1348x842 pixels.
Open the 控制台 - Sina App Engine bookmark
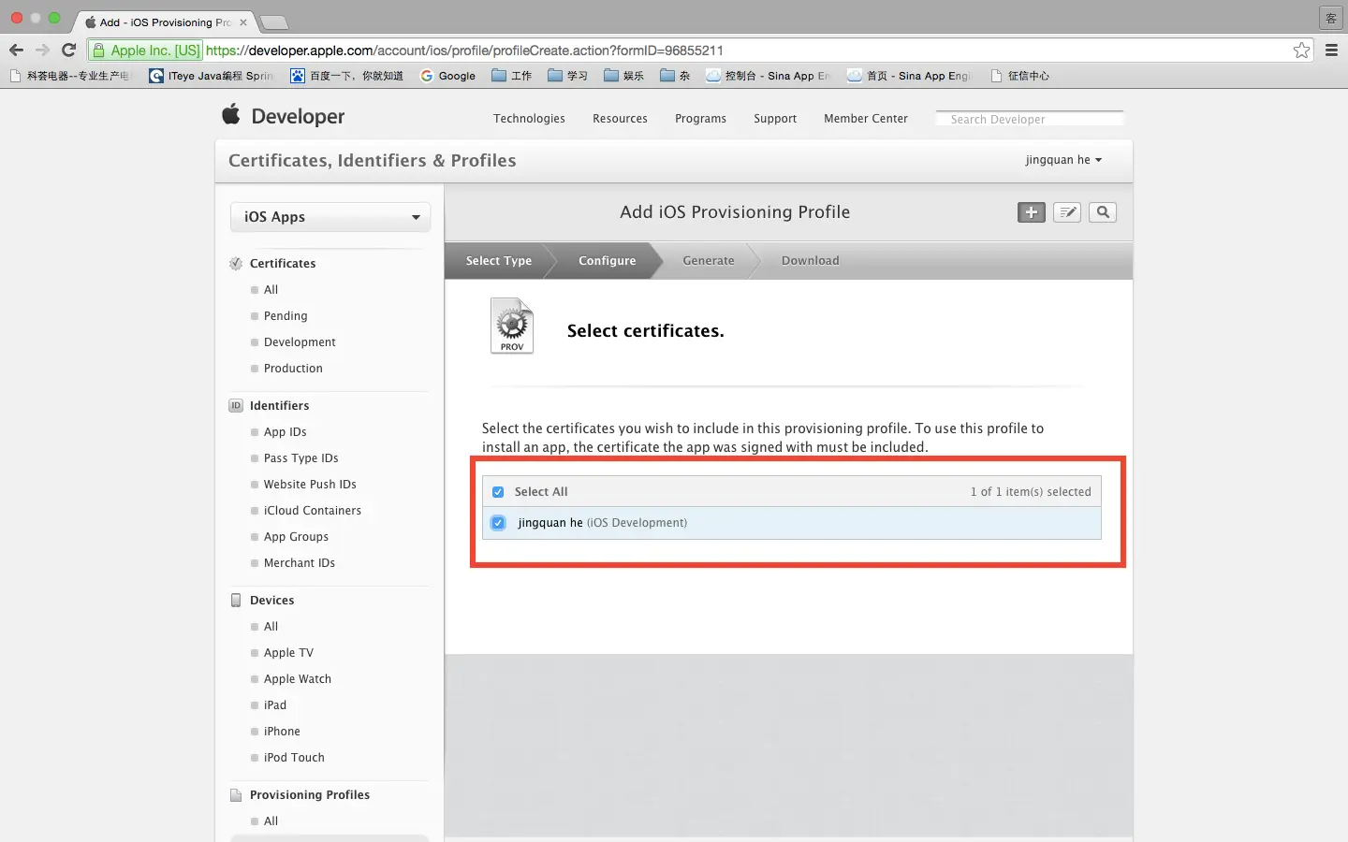pos(769,76)
